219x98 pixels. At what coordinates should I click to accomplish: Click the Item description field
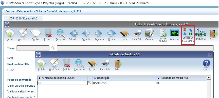[x=135, y=48]
